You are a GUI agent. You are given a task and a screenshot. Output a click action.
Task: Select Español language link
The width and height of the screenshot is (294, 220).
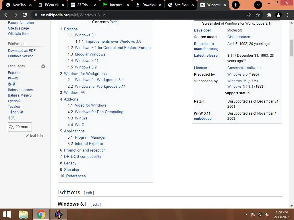(x=14, y=72)
